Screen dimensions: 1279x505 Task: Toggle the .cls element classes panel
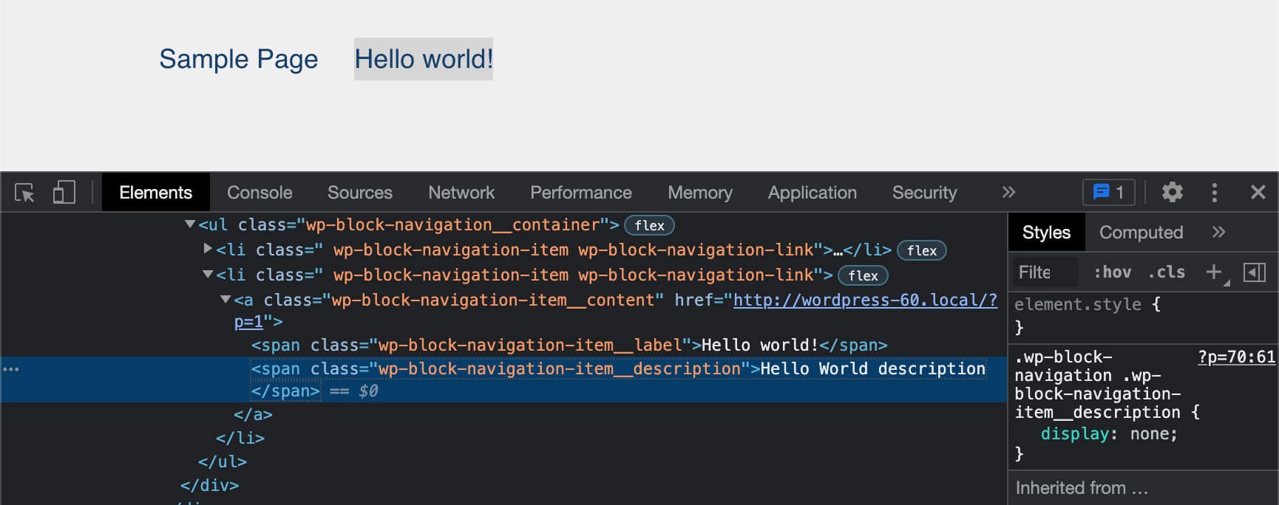(x=1166, y=272)
